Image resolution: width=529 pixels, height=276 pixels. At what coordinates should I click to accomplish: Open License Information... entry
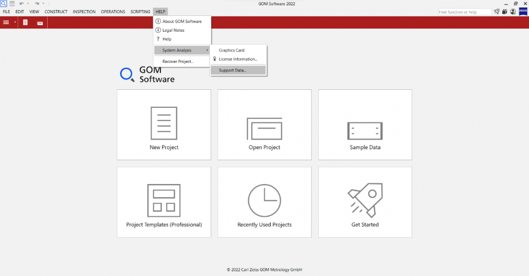point(238,59)
